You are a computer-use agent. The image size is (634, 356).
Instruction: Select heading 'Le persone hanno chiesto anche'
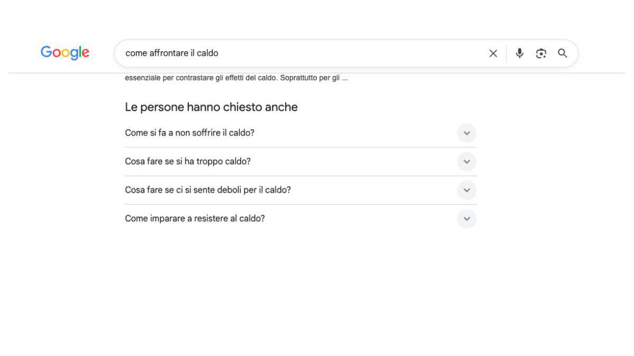[x=211, y=107]
